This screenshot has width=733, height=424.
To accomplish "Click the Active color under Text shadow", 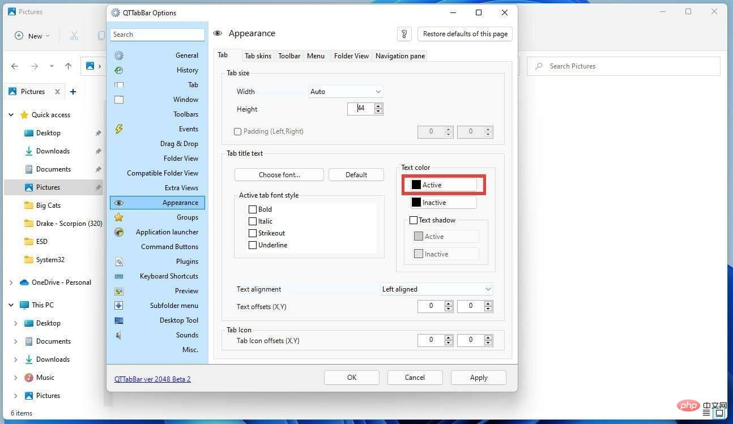I will click(x=446, y=237).
